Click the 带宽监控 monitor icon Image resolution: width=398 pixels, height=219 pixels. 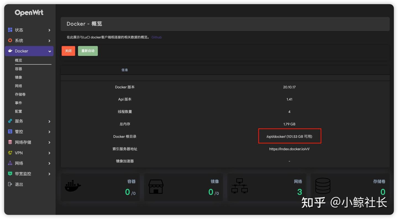(10, 174)
